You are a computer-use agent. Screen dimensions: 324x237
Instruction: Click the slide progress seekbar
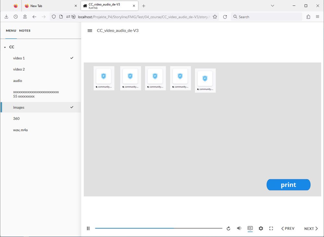click(158, 228)
